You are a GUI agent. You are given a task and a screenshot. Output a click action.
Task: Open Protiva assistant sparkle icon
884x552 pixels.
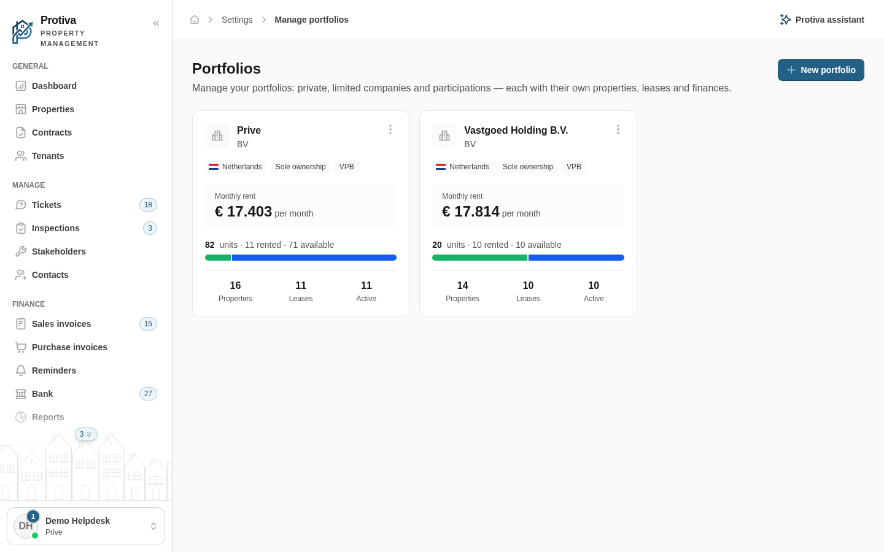click(785, 20)
